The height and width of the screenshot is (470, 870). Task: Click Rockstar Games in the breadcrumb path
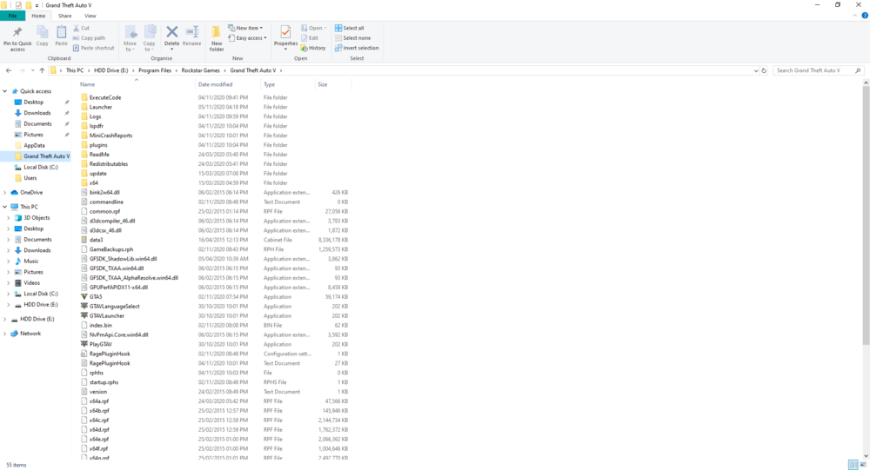pos(200,70)
